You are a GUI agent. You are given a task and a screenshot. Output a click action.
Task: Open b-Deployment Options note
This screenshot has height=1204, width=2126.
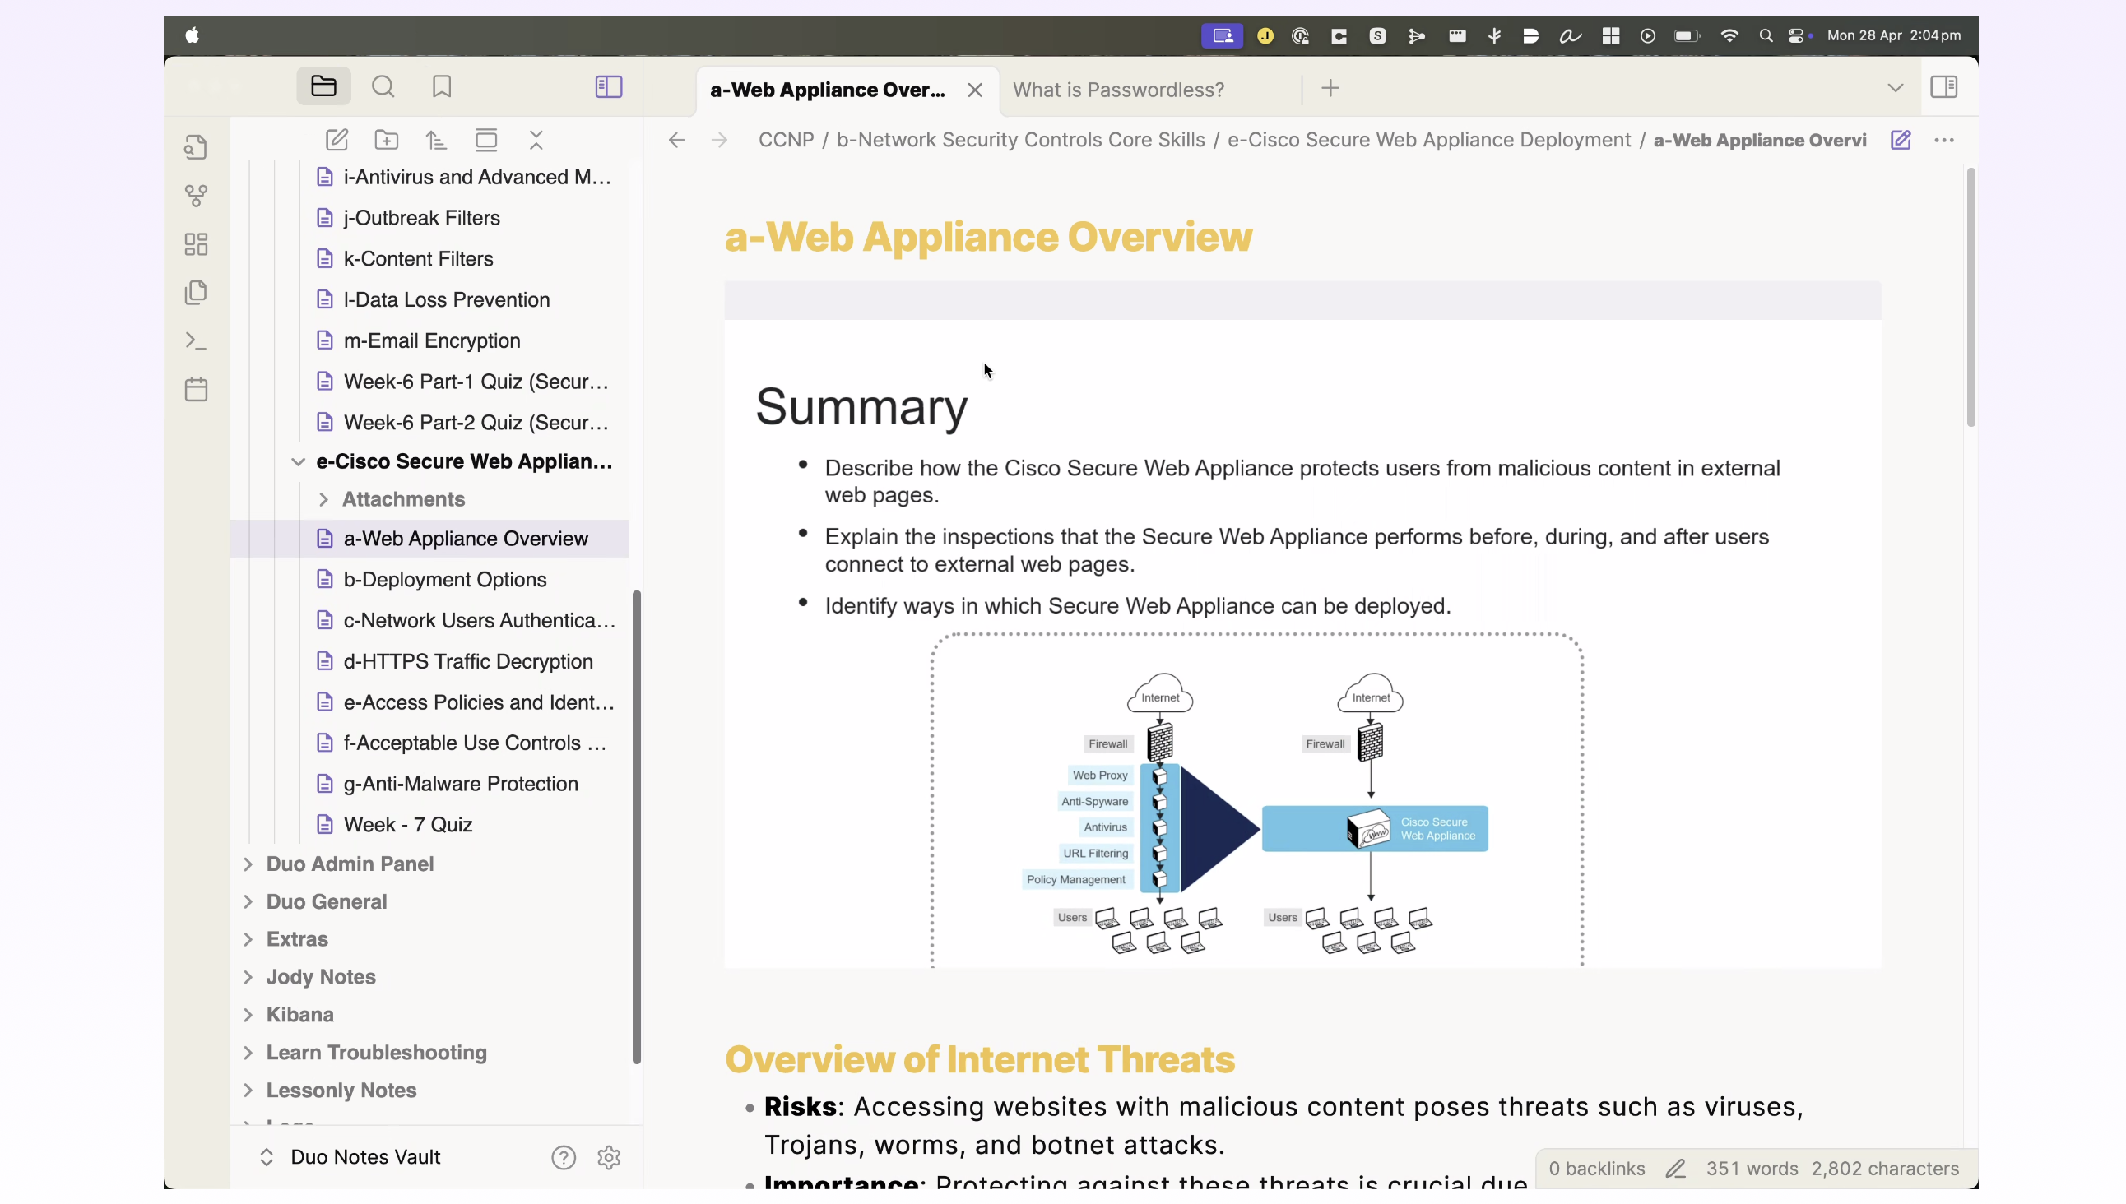coord(445,580)
